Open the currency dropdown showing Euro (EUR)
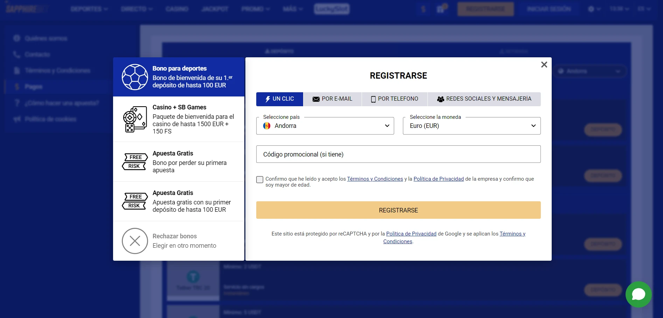 (472, 126)
